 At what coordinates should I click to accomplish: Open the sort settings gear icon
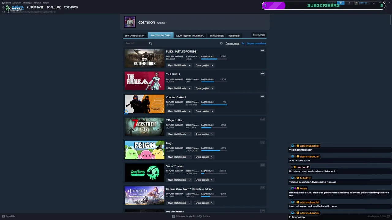(x=221, y=43)
